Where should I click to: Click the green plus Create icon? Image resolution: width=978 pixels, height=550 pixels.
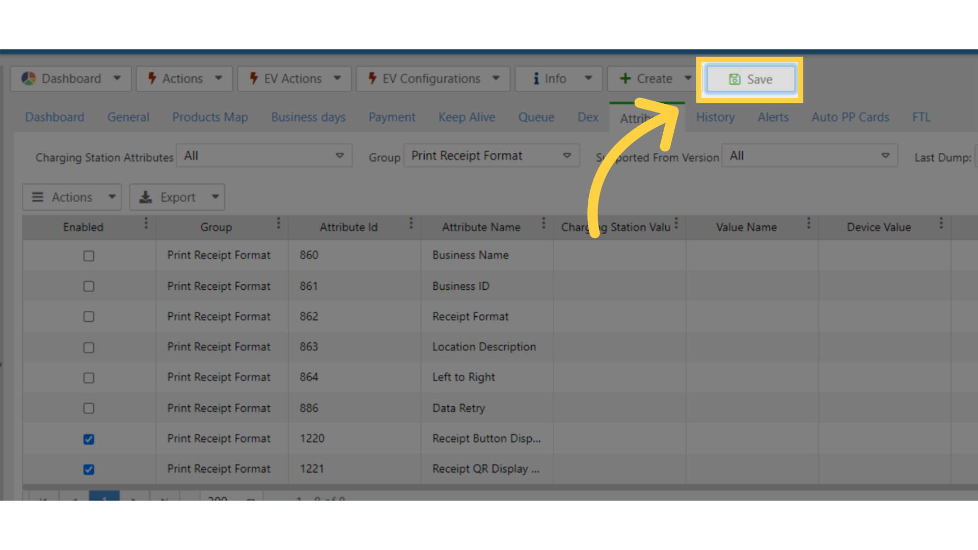[625, 78]
